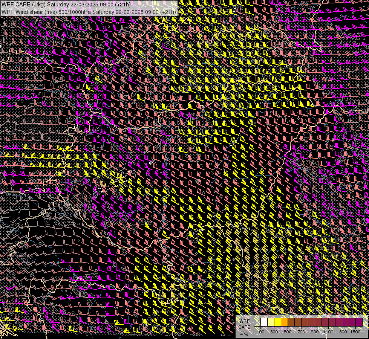The width and height of the screenshot is (369, 339).
Task: Select the brown swatch just right of orange
Action: pos(291,322)
